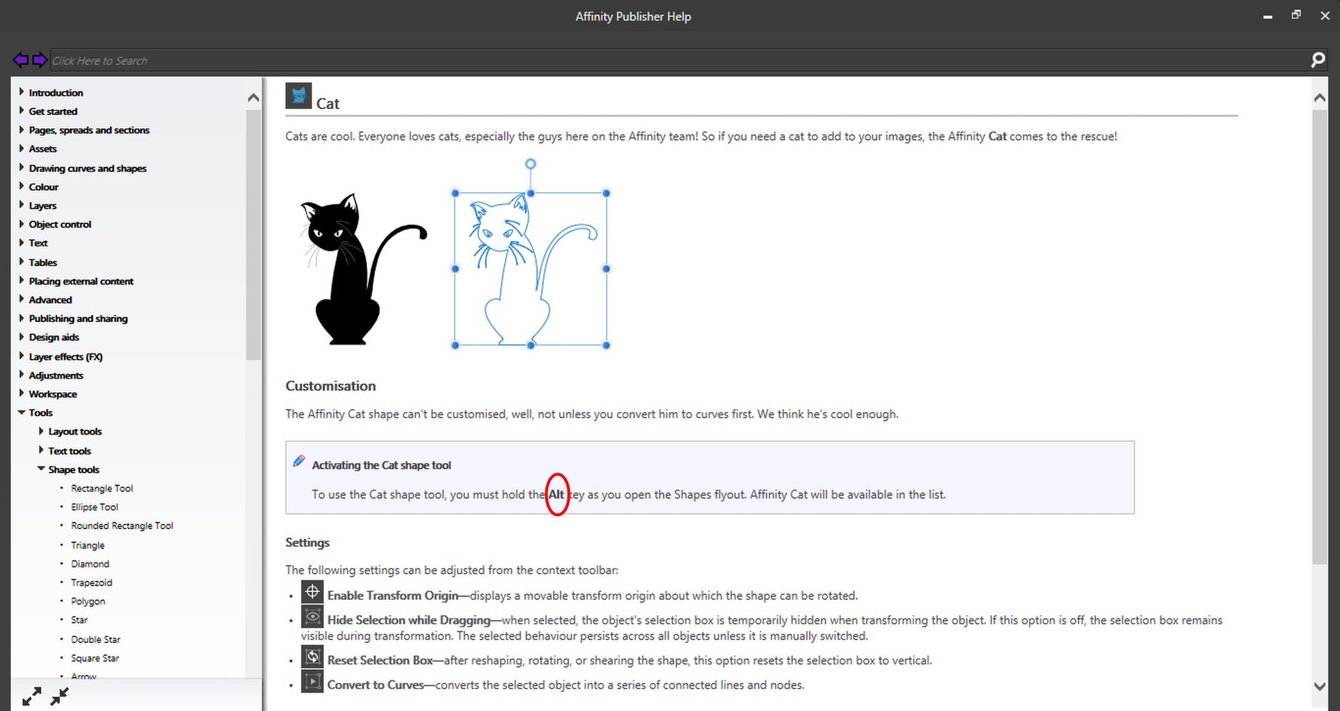The height and width of the screenshot is (711, 1340).
Task: Expand the Layout tools subtopic
Action: [41, 431]
